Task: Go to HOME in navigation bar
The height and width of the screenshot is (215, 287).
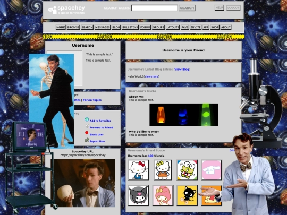Action: point(61,27)
